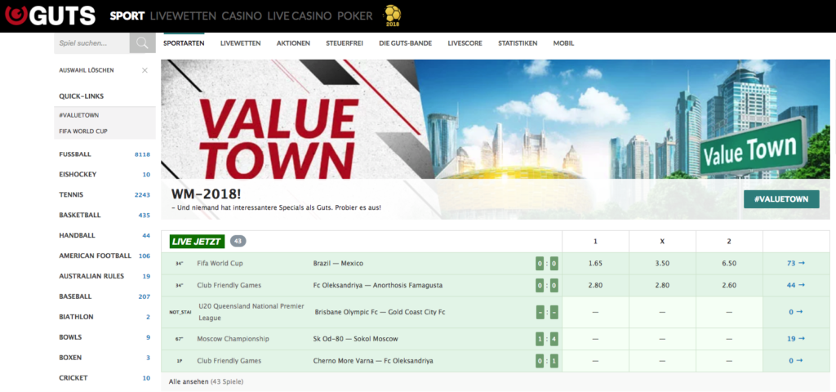Viewport: 836px width, 392px height.
Task: Click the Guts logo
Action: [x=50, y=16]
